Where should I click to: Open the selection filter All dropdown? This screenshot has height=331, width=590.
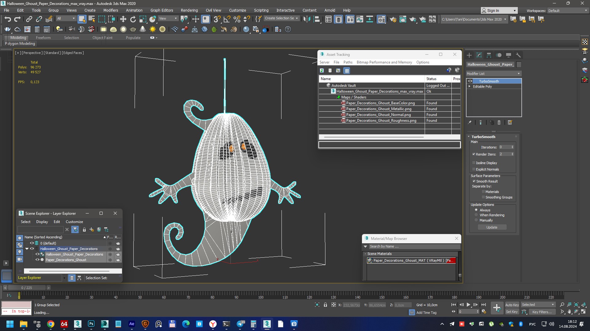[66, 19]
